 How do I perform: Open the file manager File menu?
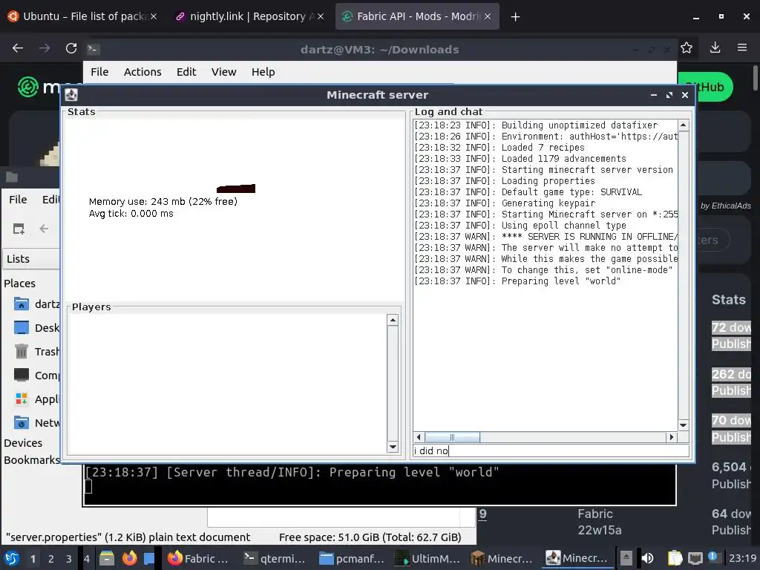pos(18,200)
